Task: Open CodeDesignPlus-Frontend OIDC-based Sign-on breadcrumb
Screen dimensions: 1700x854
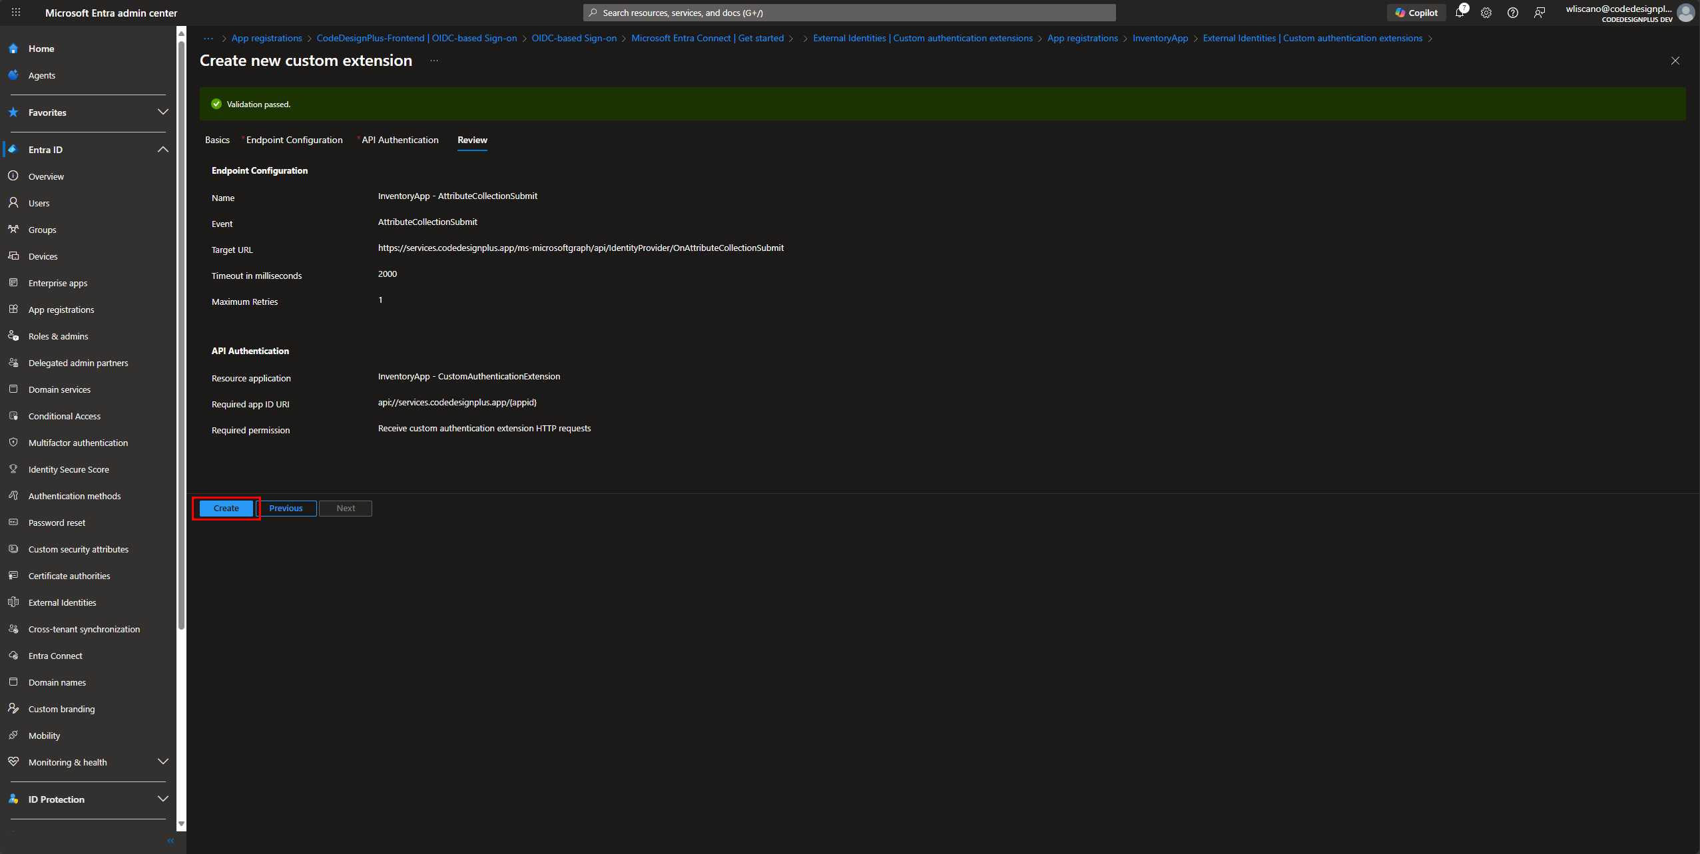Action: pos(417,38)
